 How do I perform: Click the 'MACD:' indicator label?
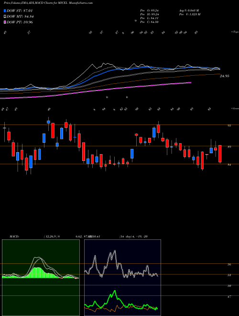click(x=14, y=237)
